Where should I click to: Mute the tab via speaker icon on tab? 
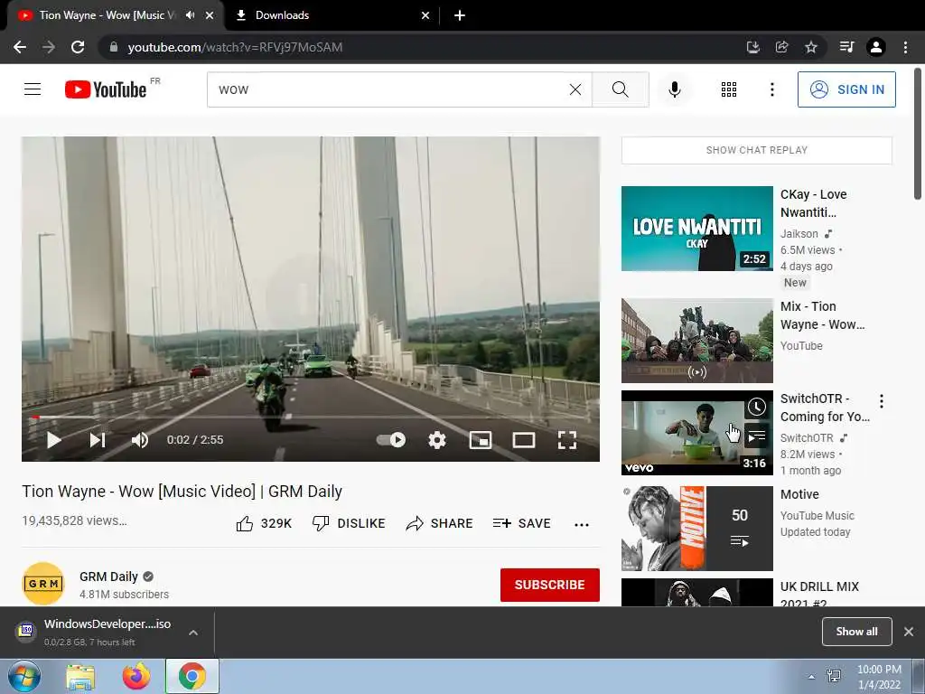point(190,15)
